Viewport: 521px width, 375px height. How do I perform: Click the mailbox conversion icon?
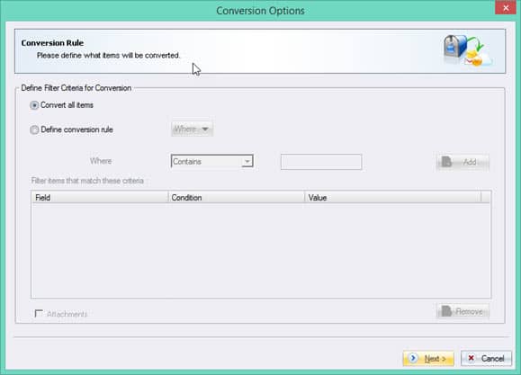[468, 50]
